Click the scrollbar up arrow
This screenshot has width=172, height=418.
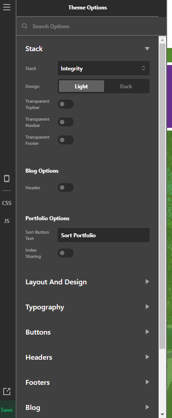point(163,40)
